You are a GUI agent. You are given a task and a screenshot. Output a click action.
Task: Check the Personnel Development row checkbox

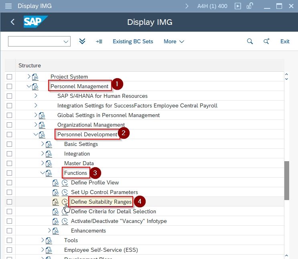(x=9, y=135)
